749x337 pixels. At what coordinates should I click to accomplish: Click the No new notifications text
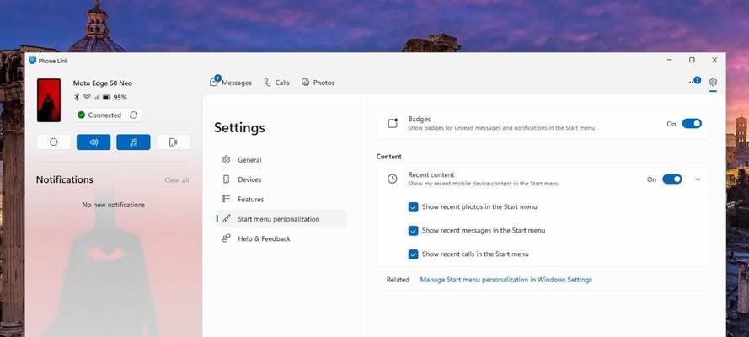pos(113,205)
